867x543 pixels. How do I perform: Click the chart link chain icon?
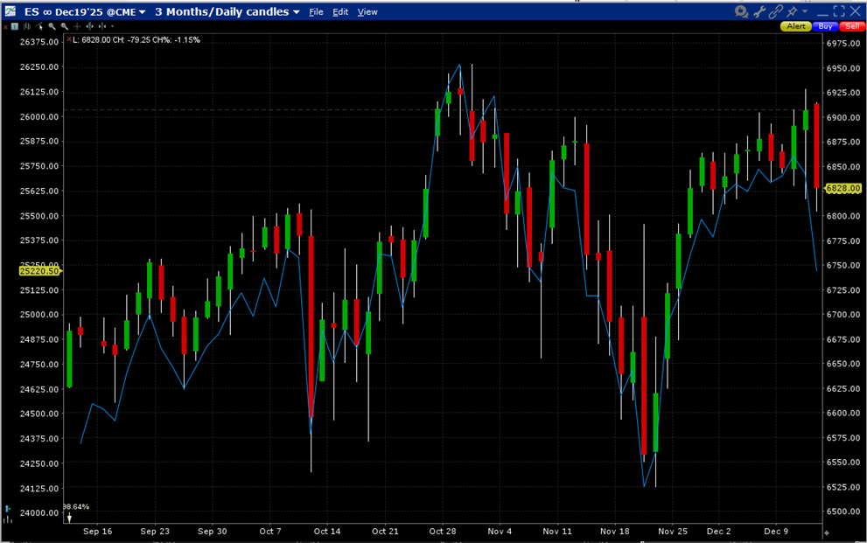[x=777, y=11]
